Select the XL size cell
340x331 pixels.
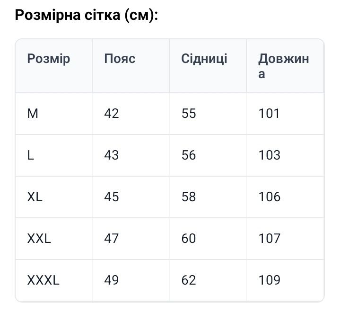click(35, 197)
